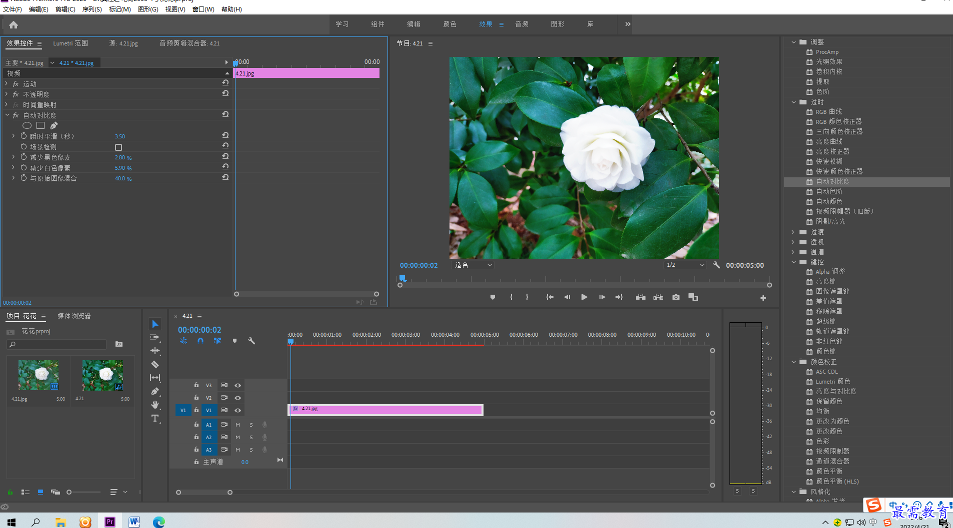
Task: Select the 自动色阶 effect
Action: pyautogui.click(x=829, y=192)
